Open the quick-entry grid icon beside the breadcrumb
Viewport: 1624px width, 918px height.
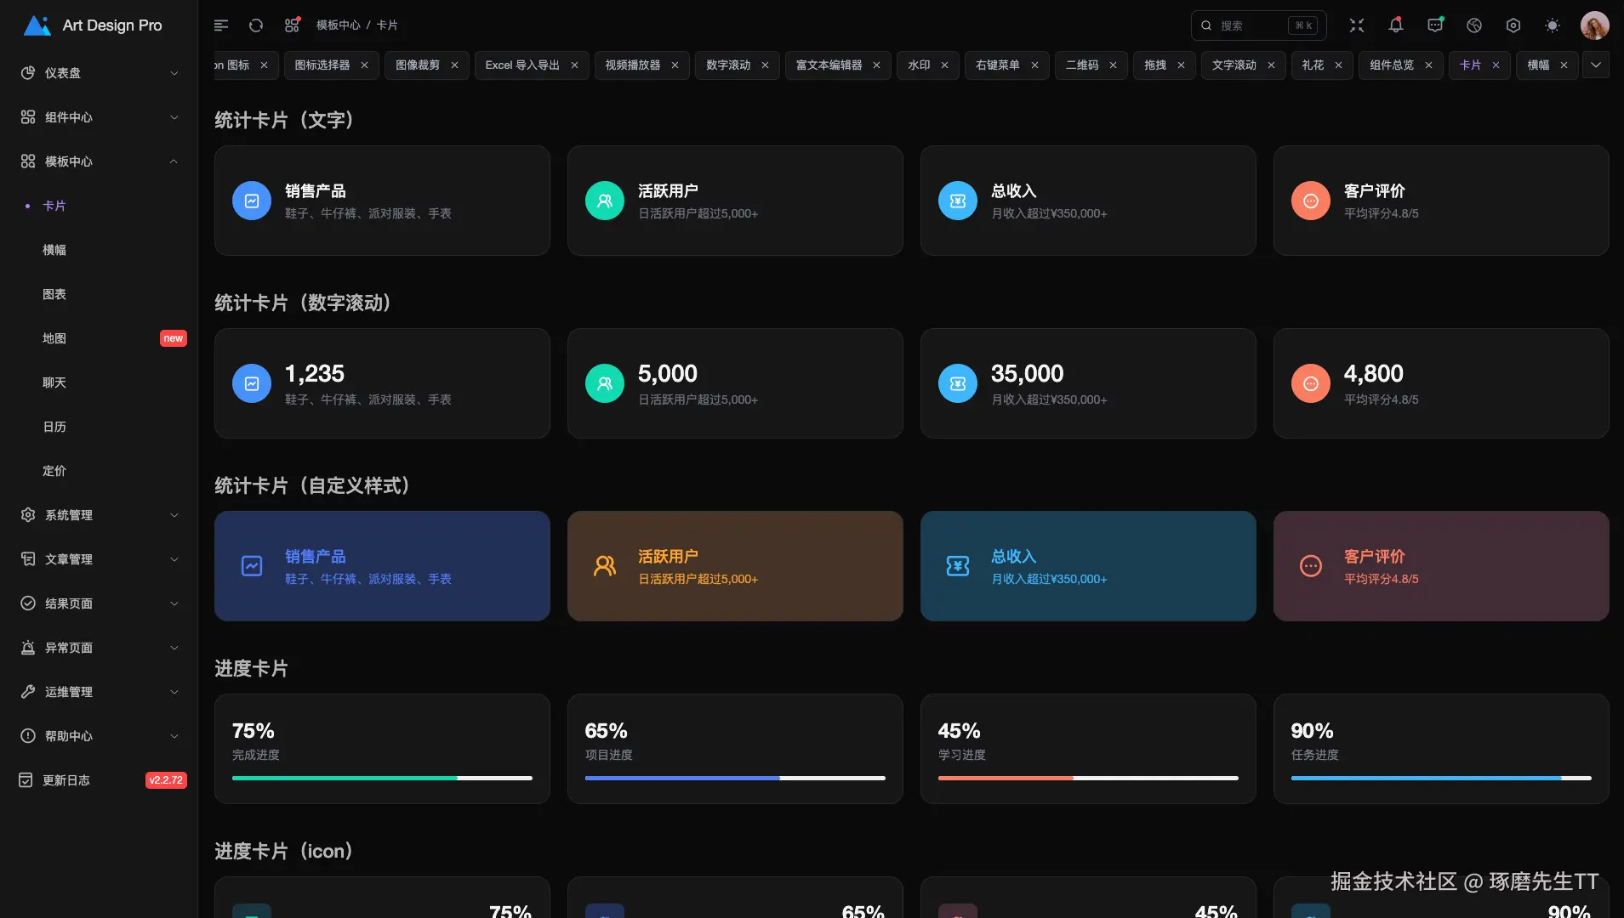pyautogui.click(x=292, y=25)
